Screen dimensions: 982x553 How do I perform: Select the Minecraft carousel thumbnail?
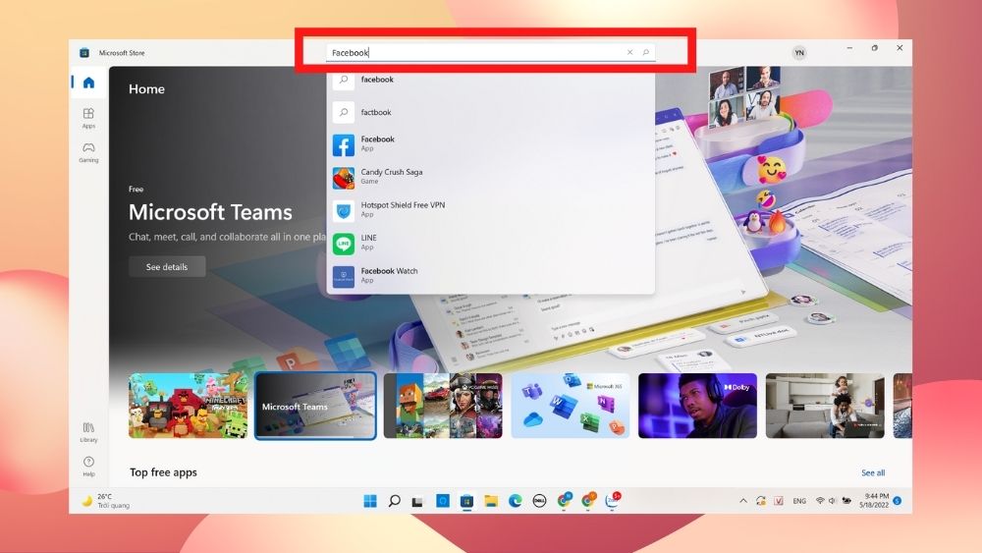pyautogui.click(x=188, y=405)
